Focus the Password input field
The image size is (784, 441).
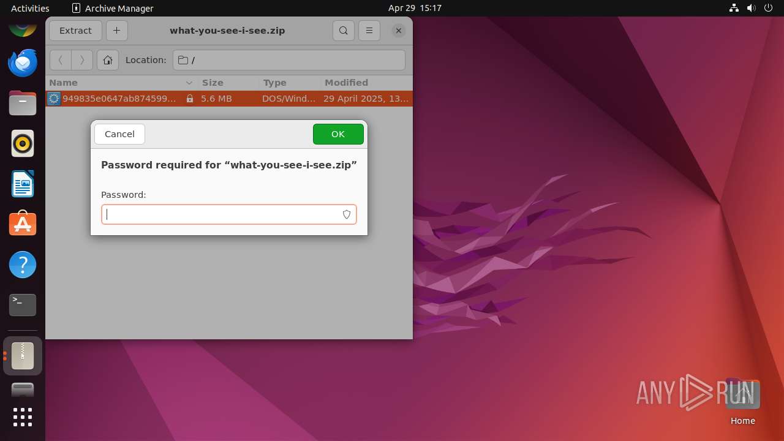pyautogui.click(x=229, y=214)
